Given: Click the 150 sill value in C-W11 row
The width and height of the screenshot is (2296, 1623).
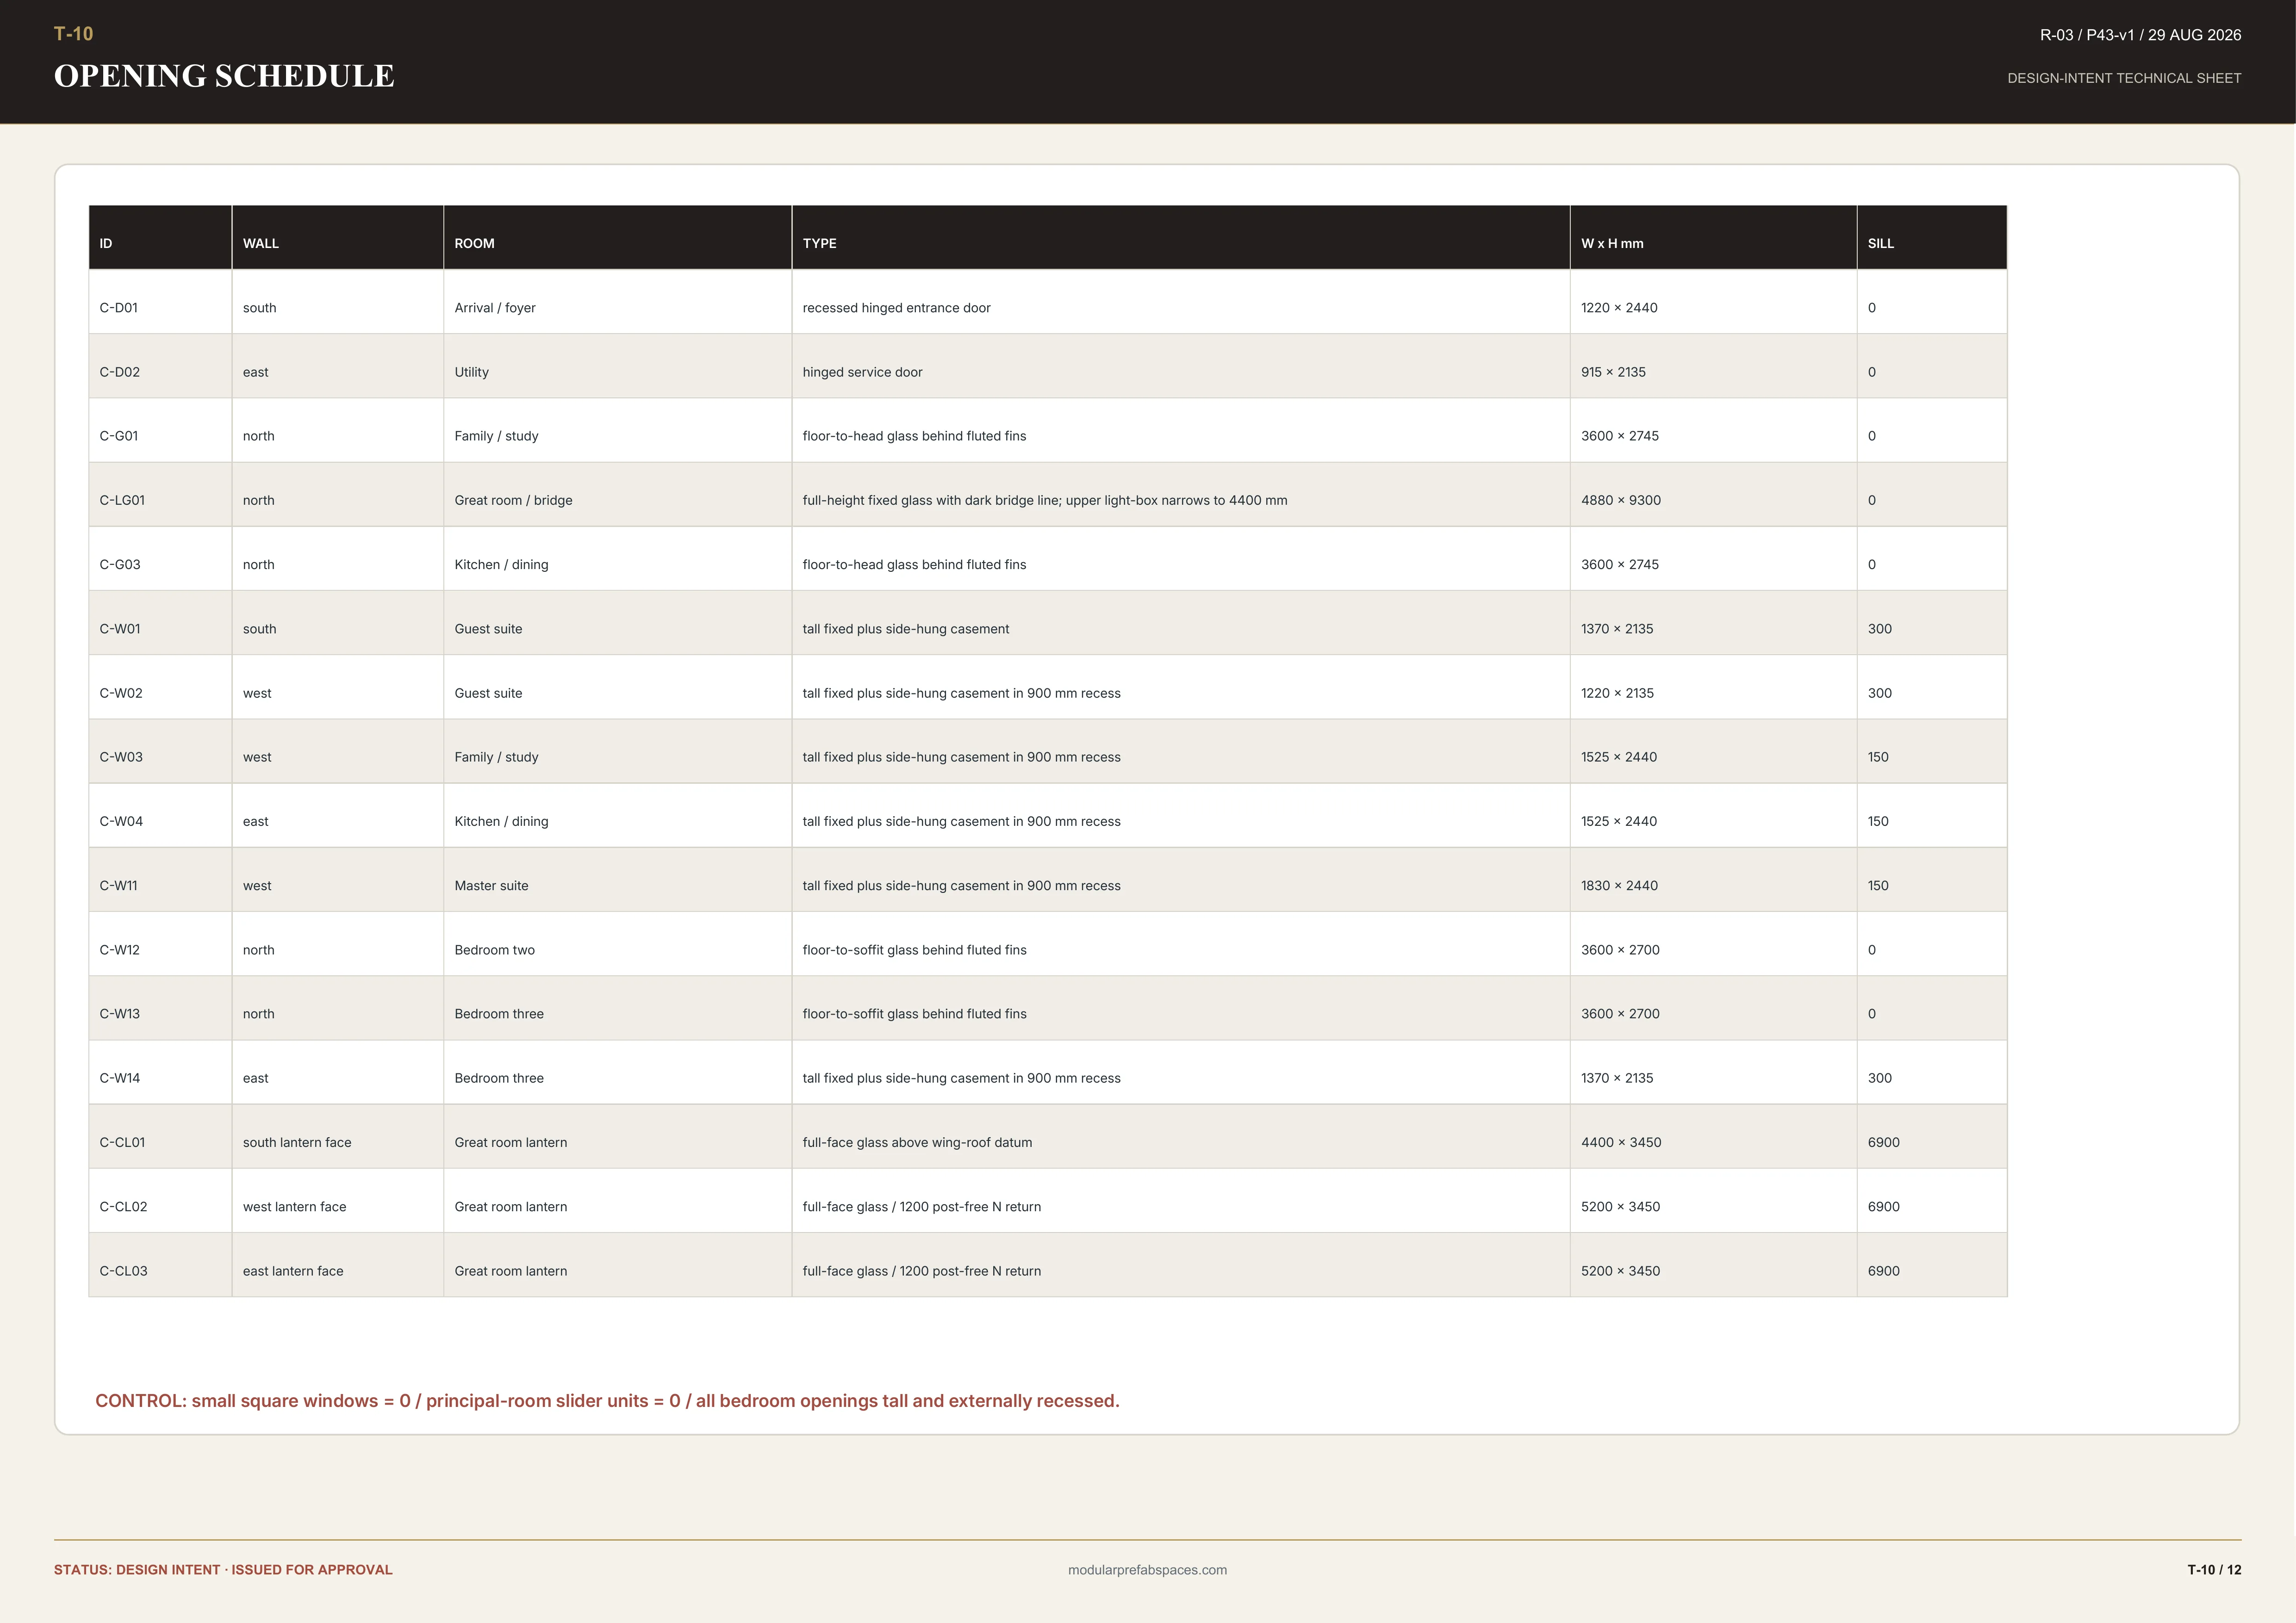Looking at the screenshot, I should pos(1932,880).
